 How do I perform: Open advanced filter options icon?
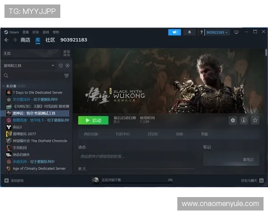pos(67,76)
